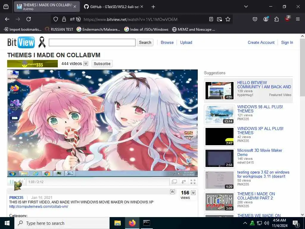Open the Upload link
305x229 pixels.
[186, 42]
